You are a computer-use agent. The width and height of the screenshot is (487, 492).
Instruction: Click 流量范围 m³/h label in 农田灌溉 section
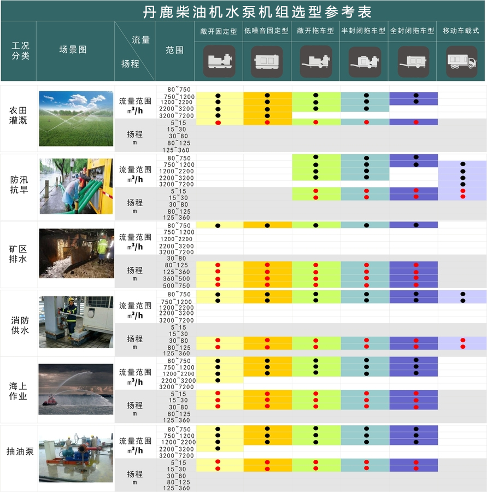coord(135,106)
